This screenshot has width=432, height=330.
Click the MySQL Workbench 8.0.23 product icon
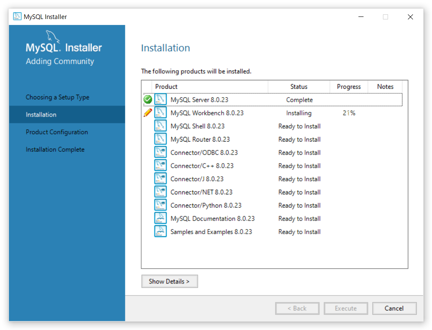coord(160,113)
